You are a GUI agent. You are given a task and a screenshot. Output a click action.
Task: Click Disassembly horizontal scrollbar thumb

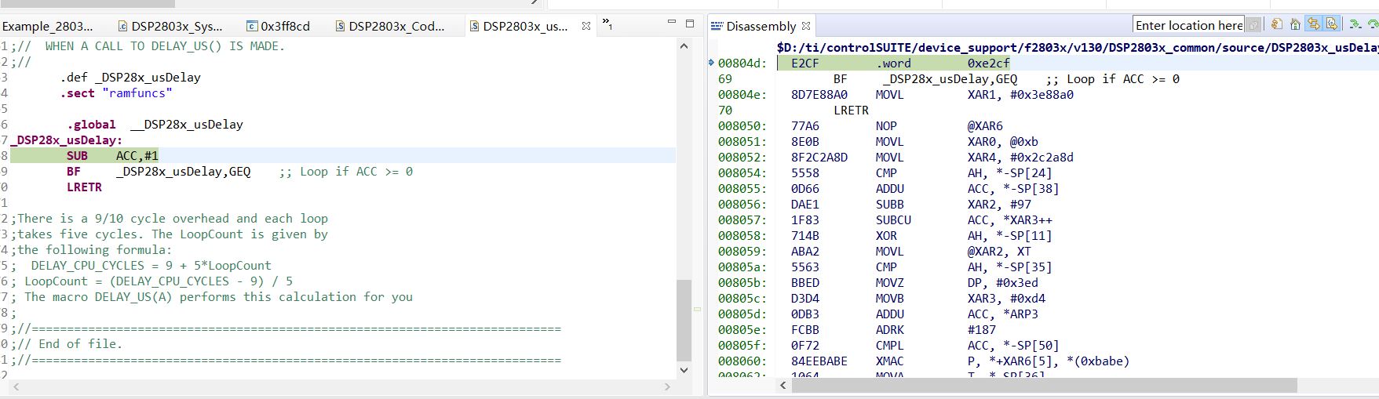(1045, 386)
